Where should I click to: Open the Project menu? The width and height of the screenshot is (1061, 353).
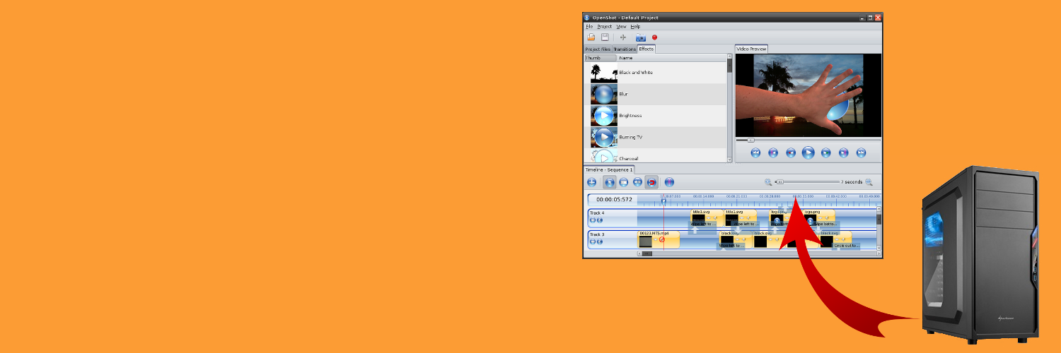pyautogui.click(x=604, y=26)
